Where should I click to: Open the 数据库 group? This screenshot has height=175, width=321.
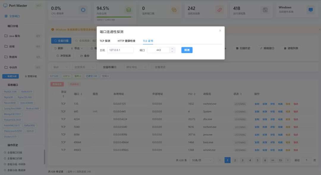(23, 57)
